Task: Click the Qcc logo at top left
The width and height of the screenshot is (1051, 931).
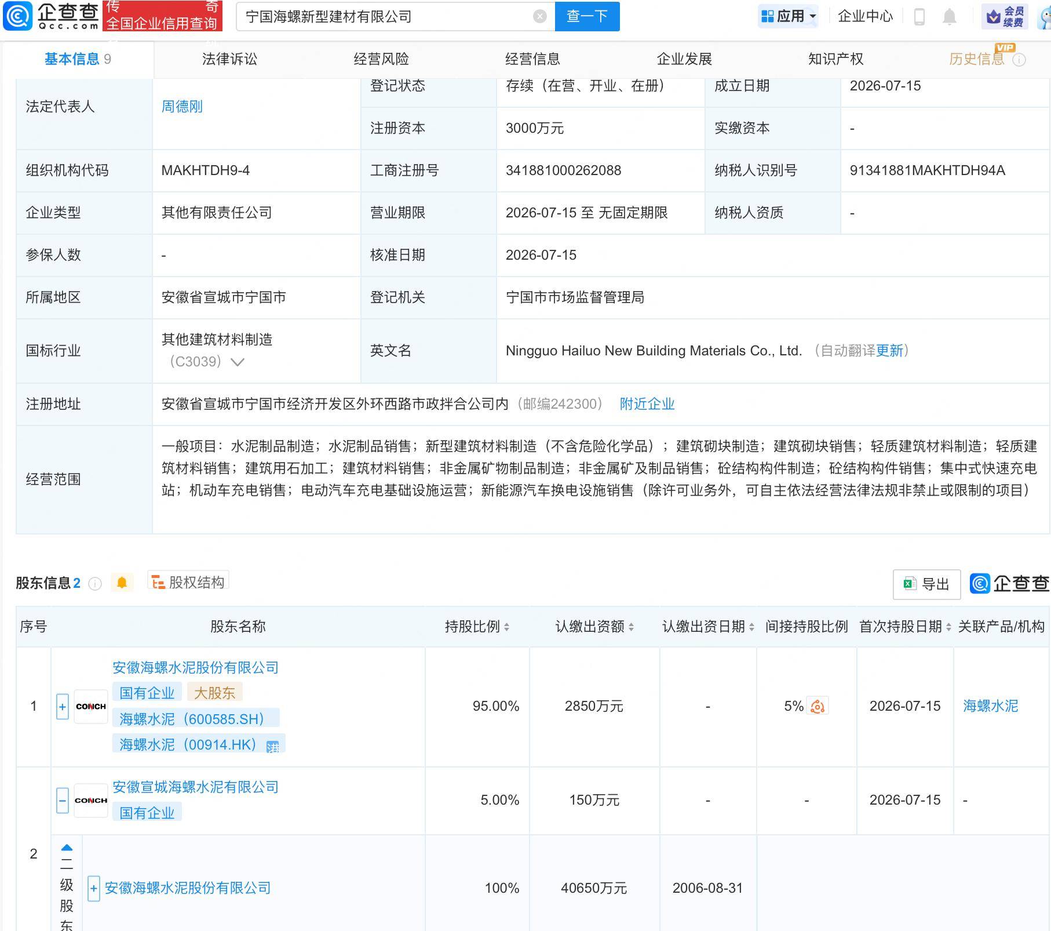Action: tap(51, 16)
